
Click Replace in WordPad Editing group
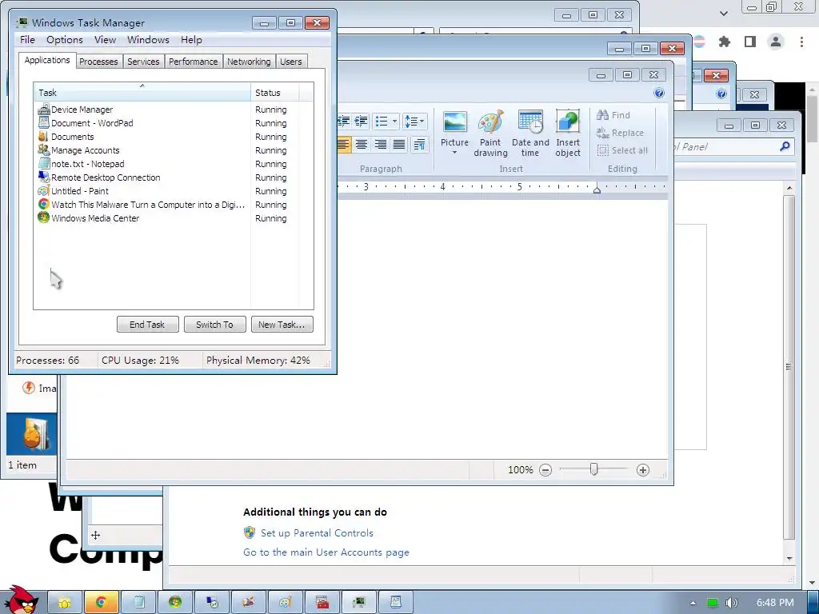621,133
